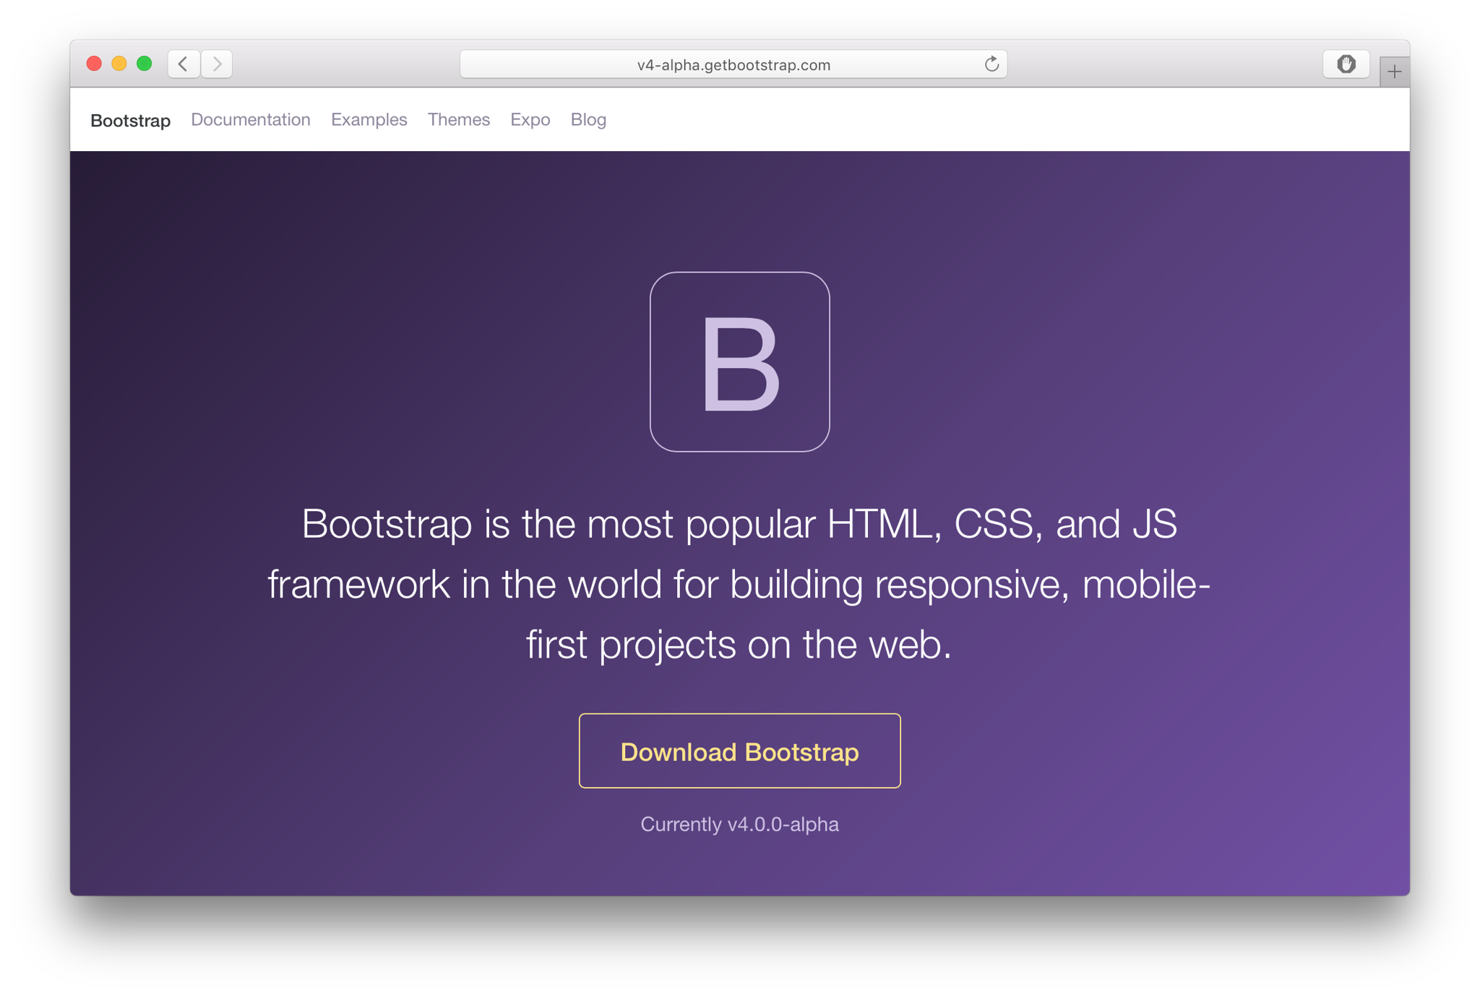Open the Expo page
1480x996 pixels.
(530, 119)
